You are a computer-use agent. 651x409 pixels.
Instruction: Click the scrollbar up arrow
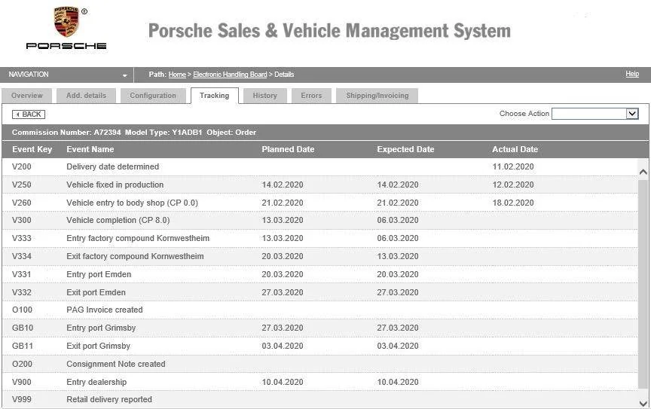[643, 172]
